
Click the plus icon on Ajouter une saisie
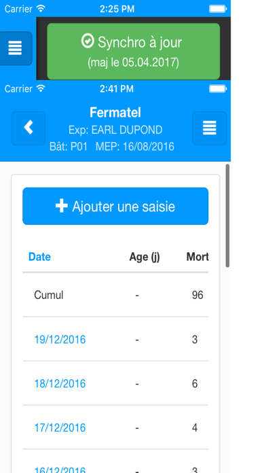click(62, 207)
